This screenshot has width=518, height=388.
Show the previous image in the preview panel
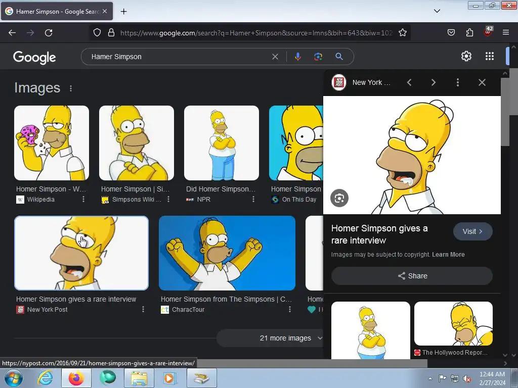(409, 82)
